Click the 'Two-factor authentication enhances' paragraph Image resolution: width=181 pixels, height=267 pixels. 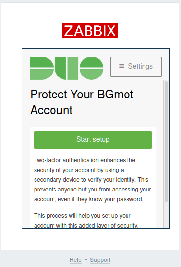click(x=92, y=180)
